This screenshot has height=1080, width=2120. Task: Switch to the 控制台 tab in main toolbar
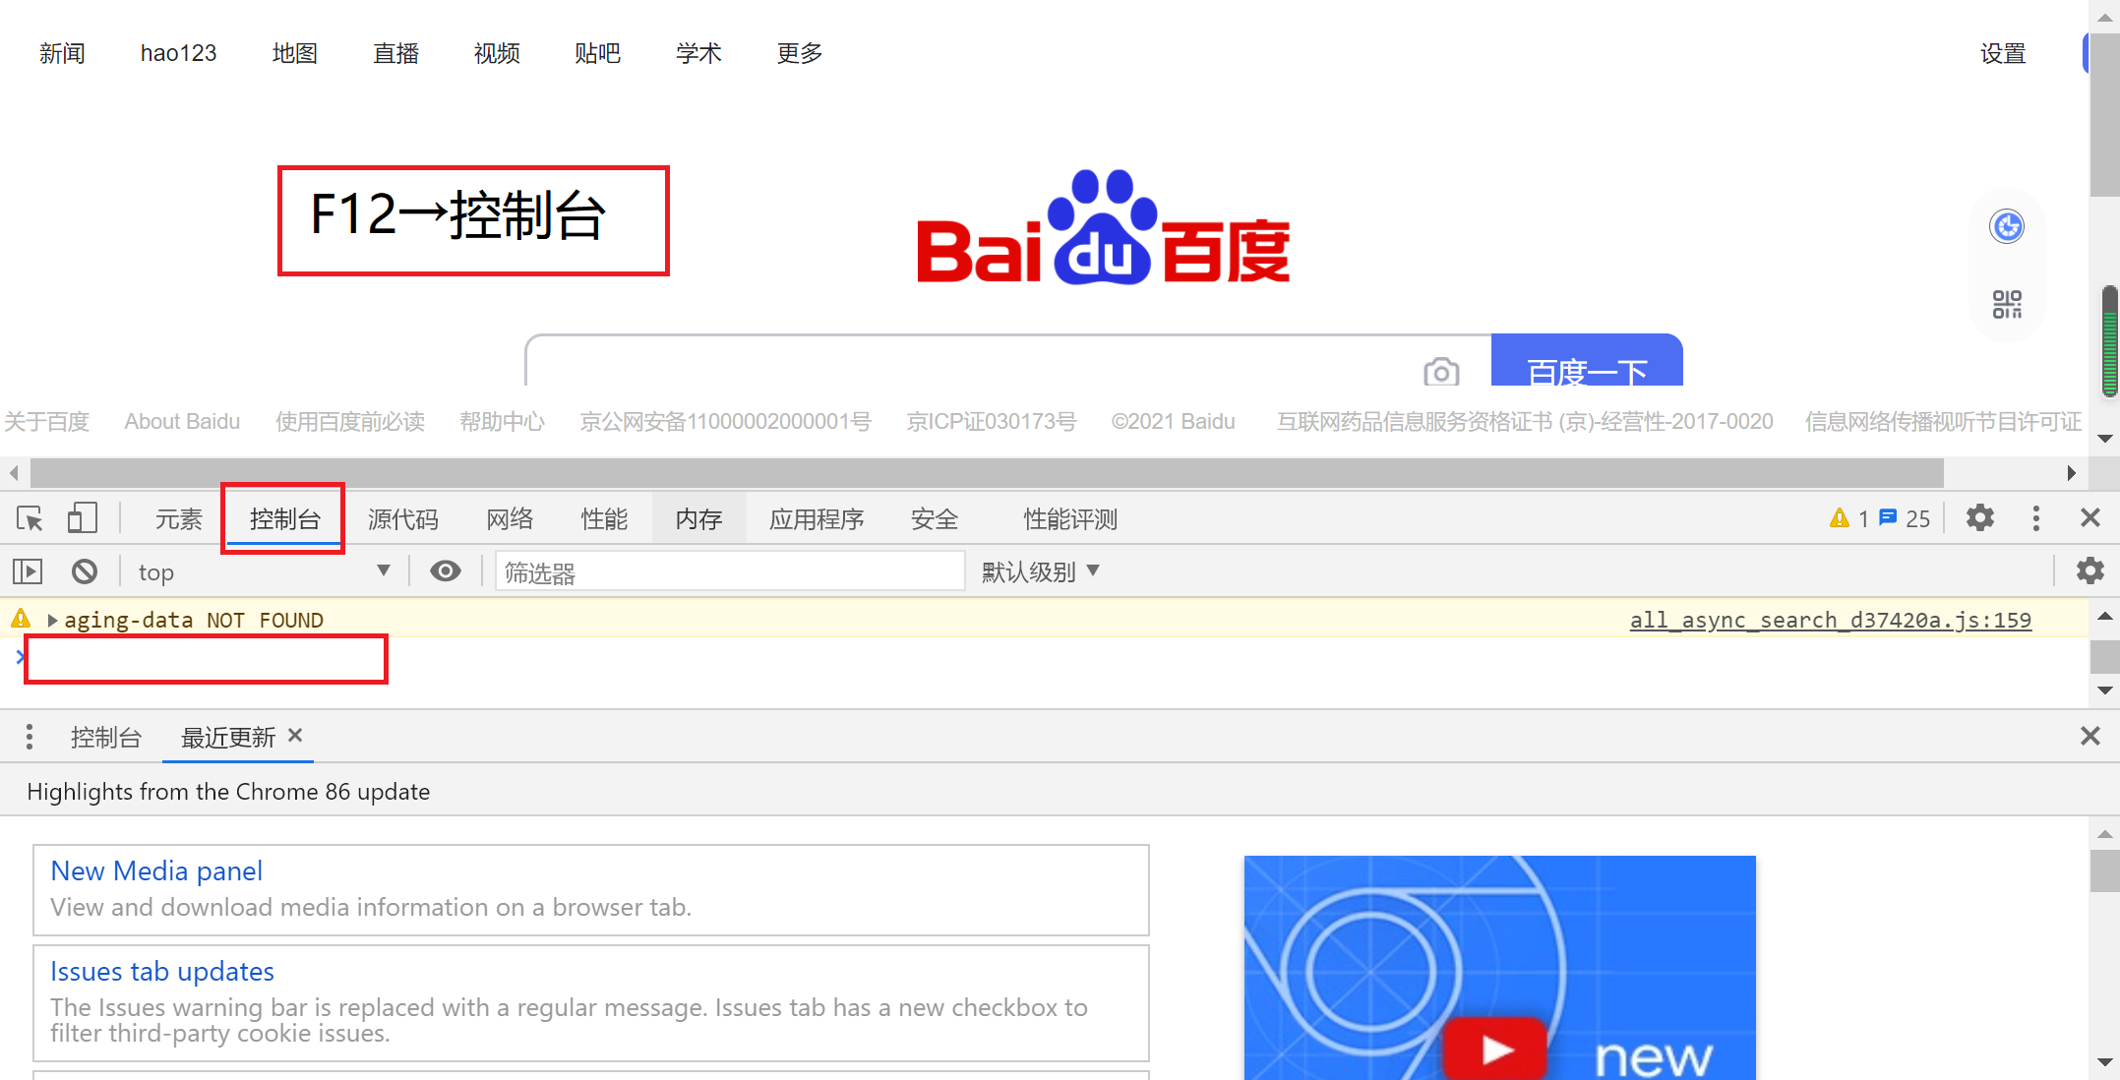(x=284, y=518)
